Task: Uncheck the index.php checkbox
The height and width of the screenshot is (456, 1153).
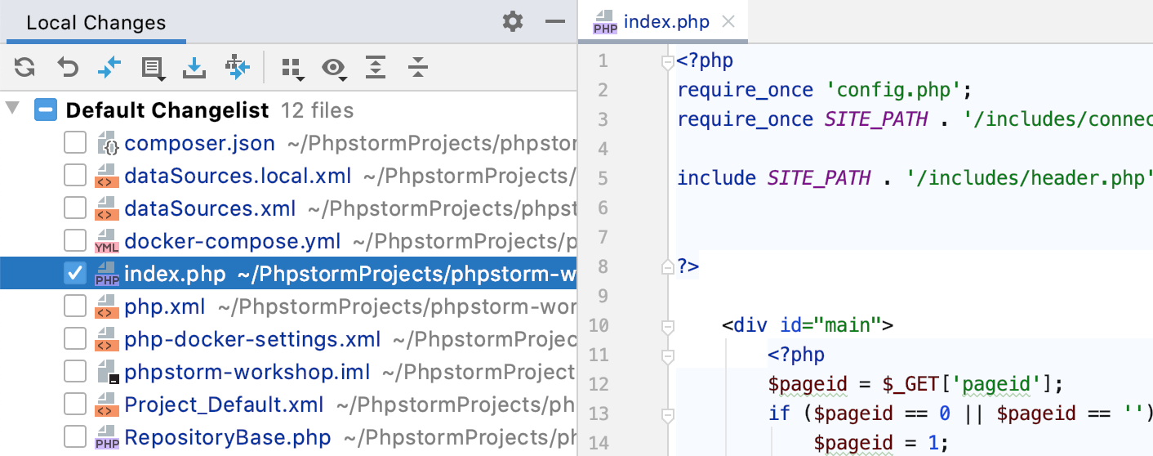Action: click(75, 273)
